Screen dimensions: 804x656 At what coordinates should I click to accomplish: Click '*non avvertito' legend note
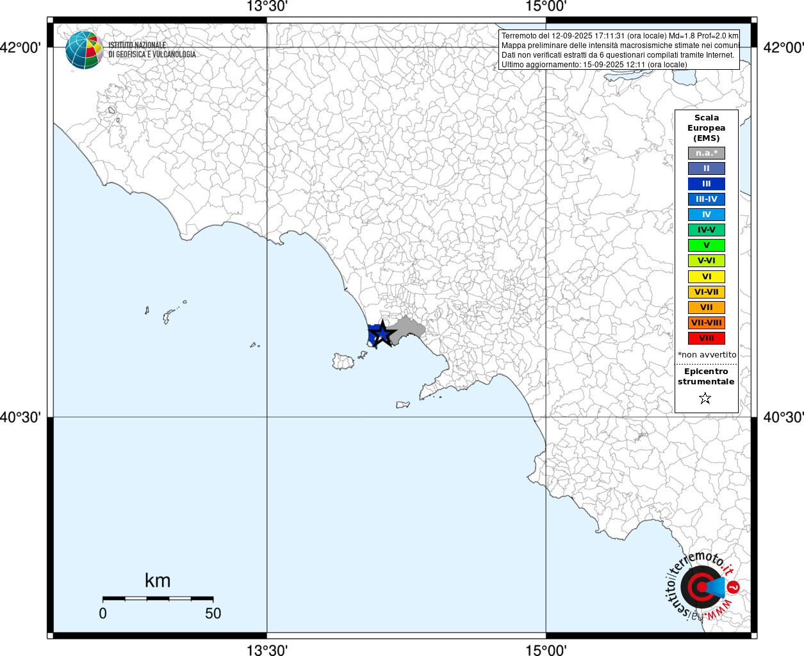(707, 355)
